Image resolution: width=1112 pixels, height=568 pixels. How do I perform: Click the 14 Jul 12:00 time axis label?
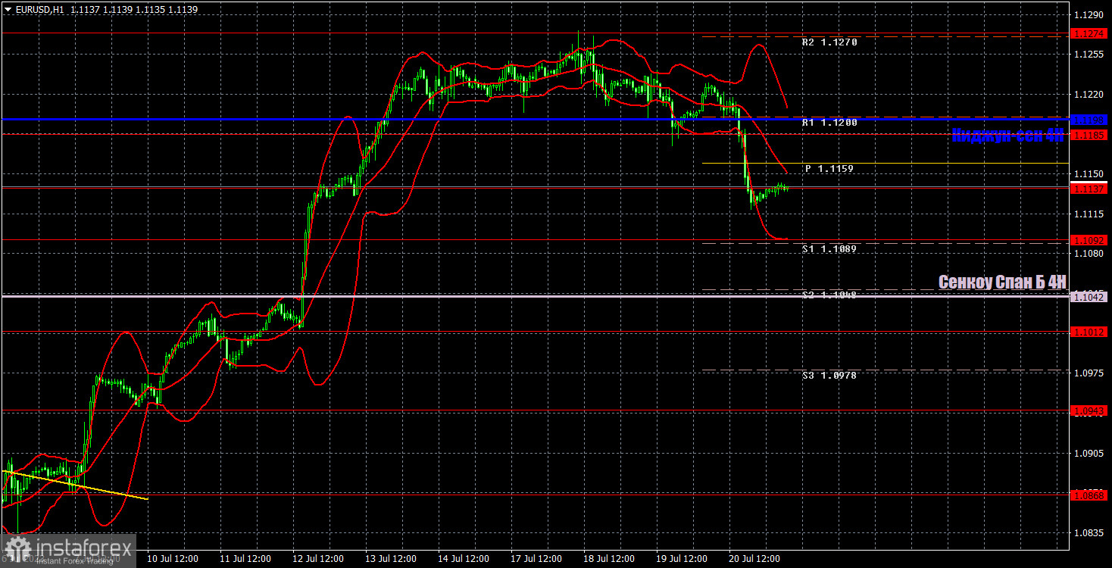tap(463, 559)
